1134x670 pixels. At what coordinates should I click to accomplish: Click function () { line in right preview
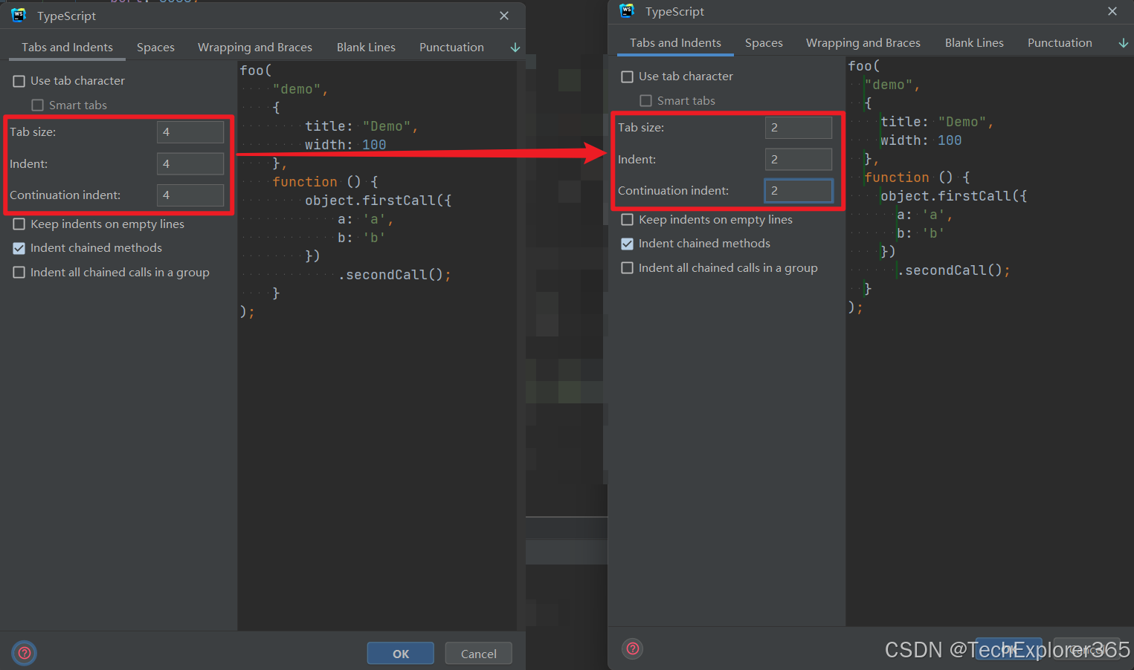917,178
